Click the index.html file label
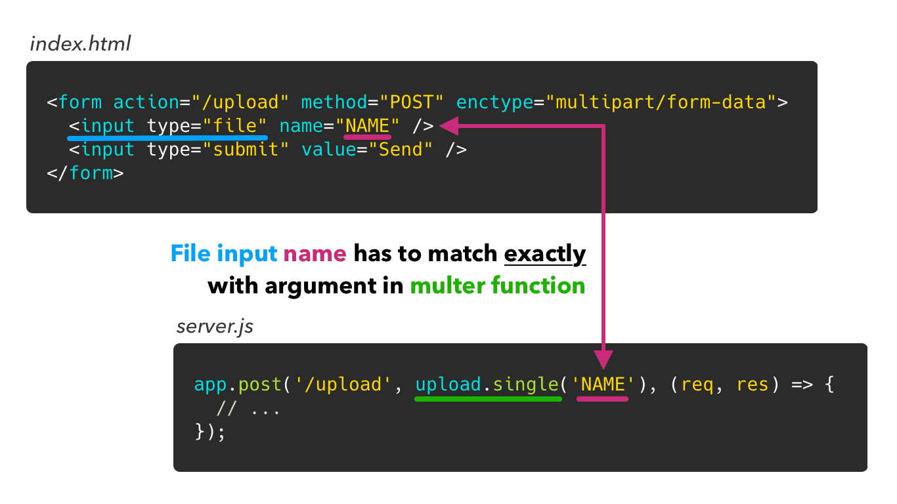 (x=80, y=44)
